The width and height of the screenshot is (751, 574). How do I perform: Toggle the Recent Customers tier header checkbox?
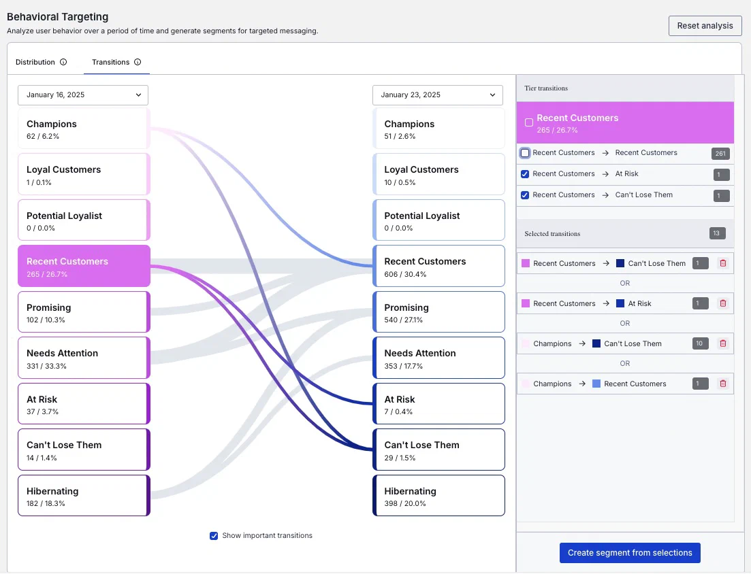point(529,123)
